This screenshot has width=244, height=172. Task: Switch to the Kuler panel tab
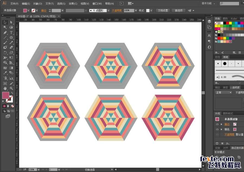coord(234,19)
